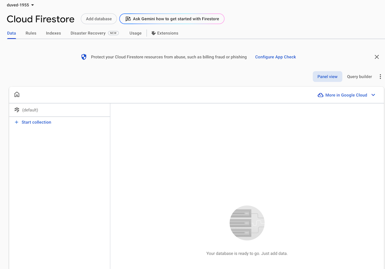This screenshot has height=269, width=385.
Task: Click the plus icon next to Start collection
Action: tap(17, 122)
